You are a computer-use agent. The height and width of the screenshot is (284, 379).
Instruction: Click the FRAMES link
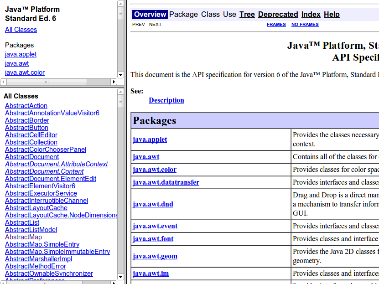(x=276, y=25)
